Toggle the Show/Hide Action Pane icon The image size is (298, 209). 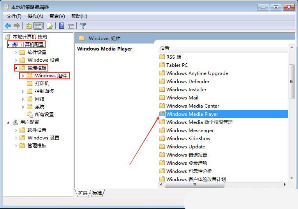(71, 26)
